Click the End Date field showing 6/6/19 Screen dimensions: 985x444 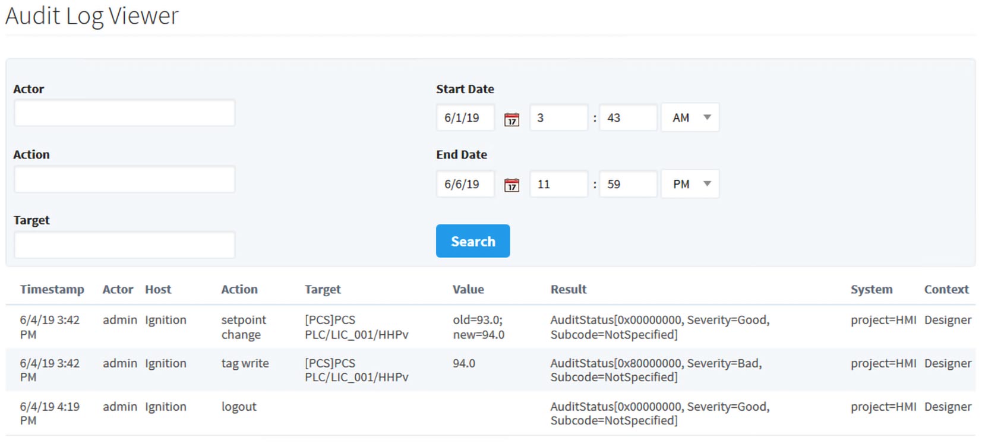pyautogui.click(x=465, y=184)
